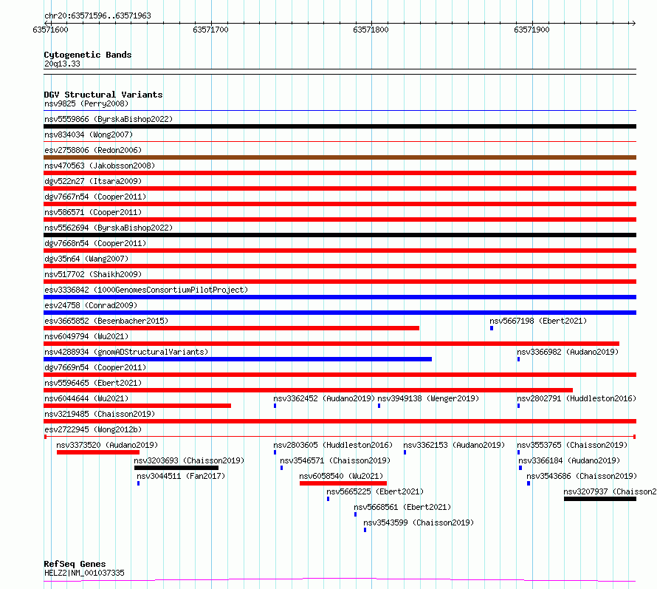Open nsv586571 (Cooper2011) label
657x589 pixels.
(93, 212)
